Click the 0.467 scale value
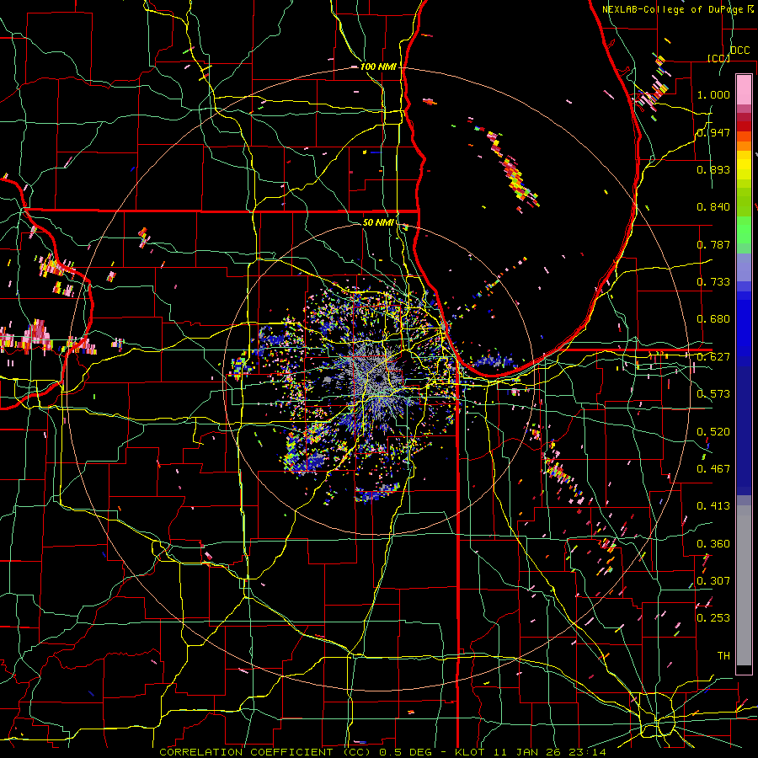This screenshot has height=758, width=758. pos(713,468)
